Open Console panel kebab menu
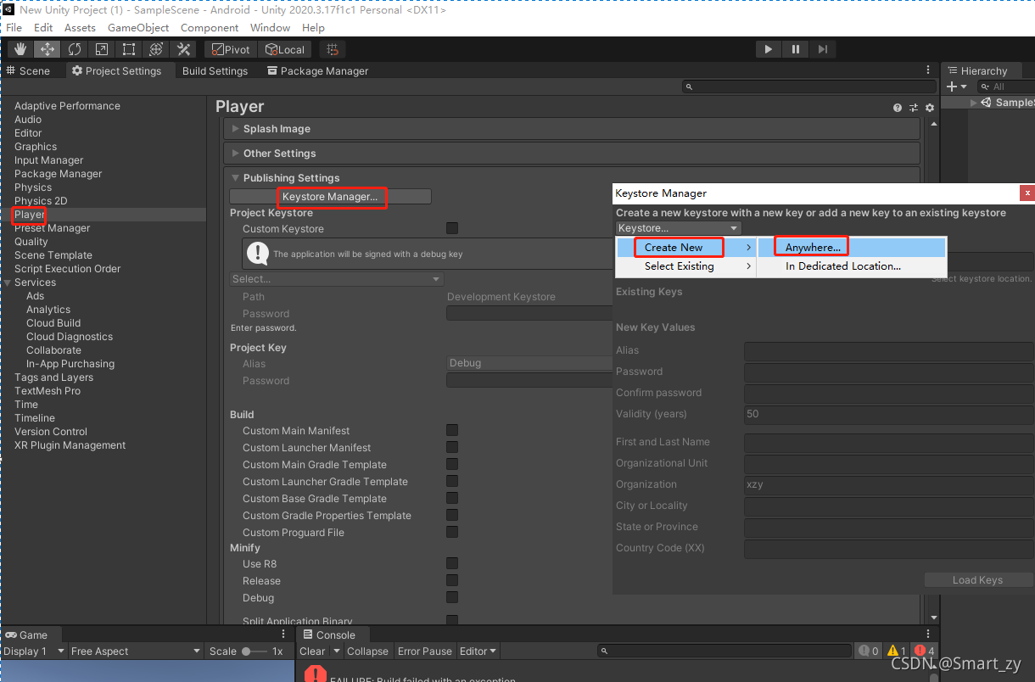The image size is (1035, 682). click(x=928, y=634)
